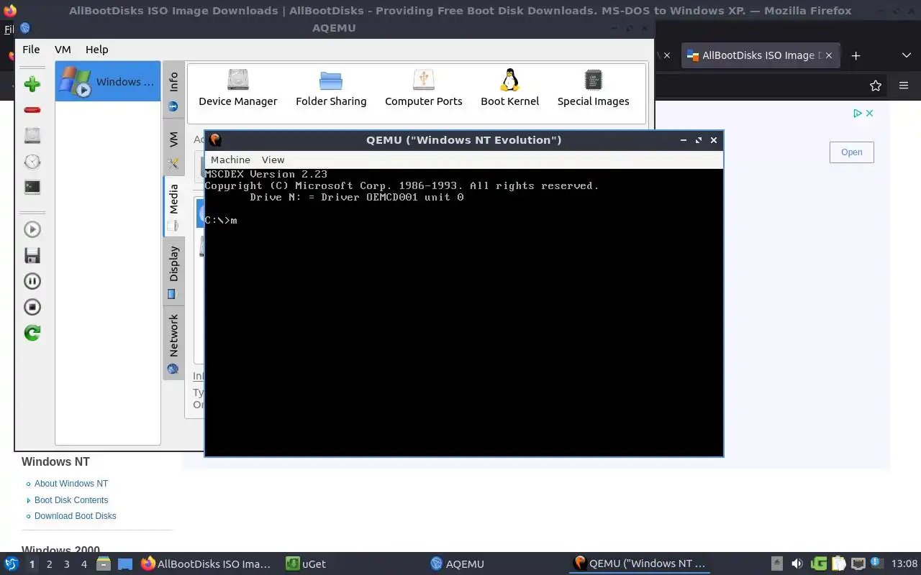Click the network connection tray icon
921x575 pixels.
coord(858,564)
